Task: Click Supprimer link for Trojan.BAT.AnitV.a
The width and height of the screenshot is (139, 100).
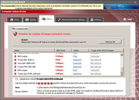Action: pyautogui.click(x=77, y=60)
